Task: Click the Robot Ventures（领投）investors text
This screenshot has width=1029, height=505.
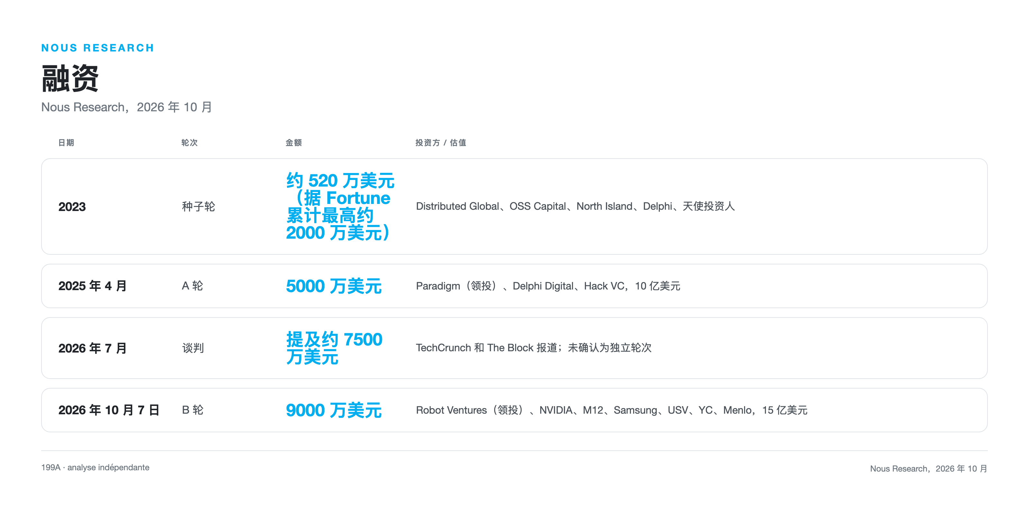Action: [x=612, y=410]
